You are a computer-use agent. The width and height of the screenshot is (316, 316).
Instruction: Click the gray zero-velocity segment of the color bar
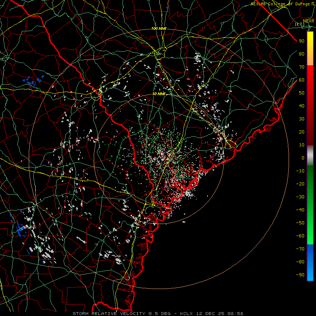[310, 156]
